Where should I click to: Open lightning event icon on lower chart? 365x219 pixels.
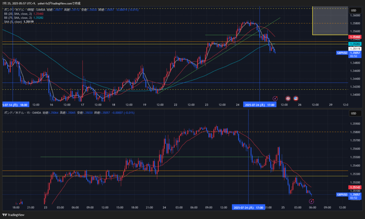311,201
